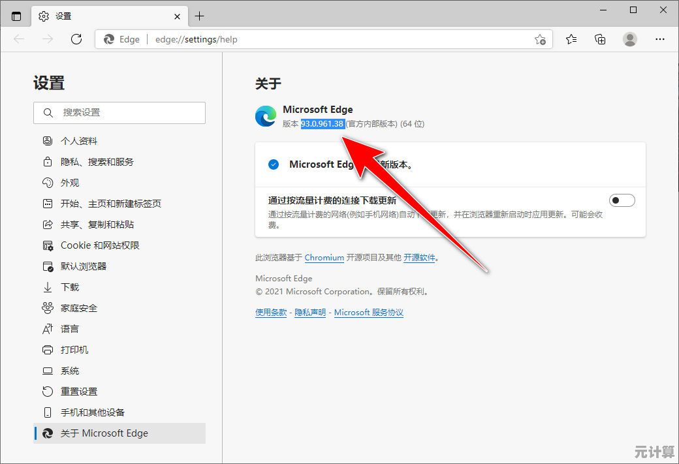Click the 搜索设置 search field
Viewport: 679px width, 464px height.
coord(119,112)
